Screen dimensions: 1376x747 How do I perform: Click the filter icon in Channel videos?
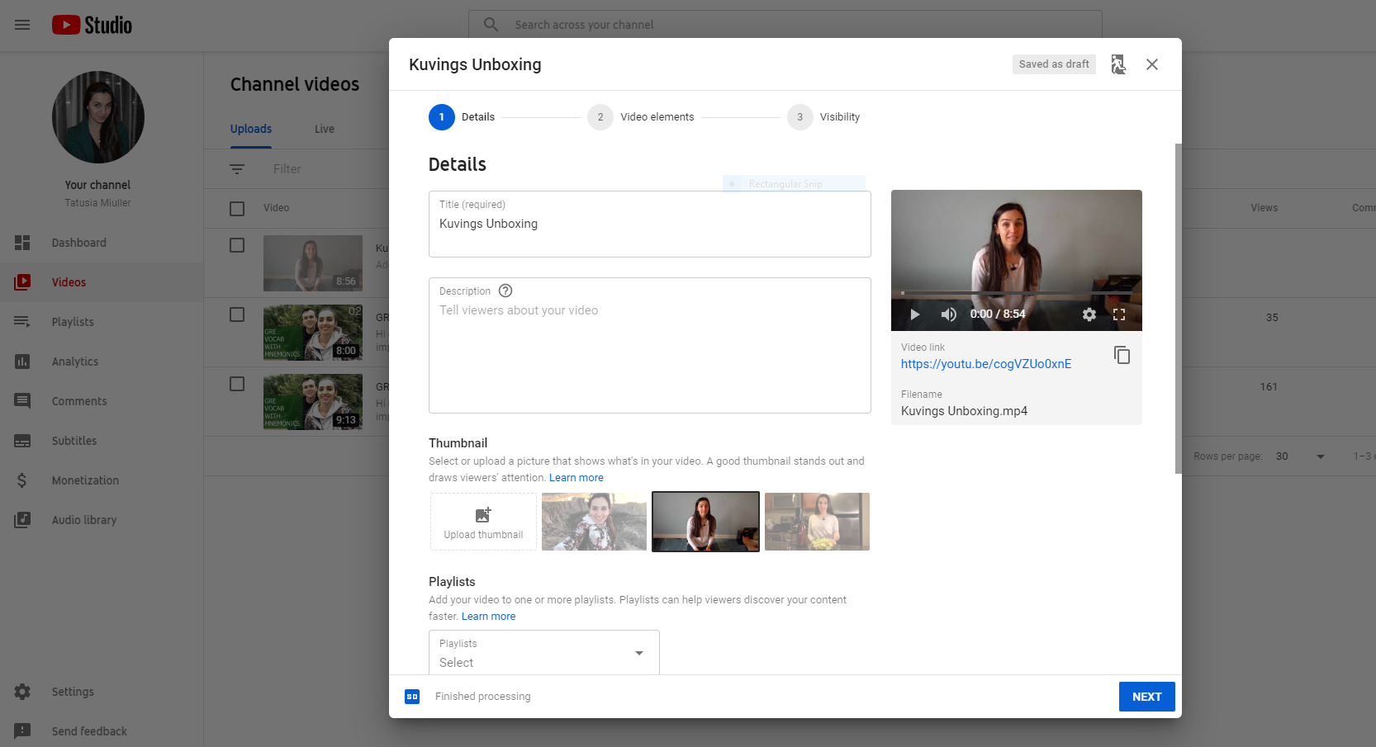(x=237, y=169)
